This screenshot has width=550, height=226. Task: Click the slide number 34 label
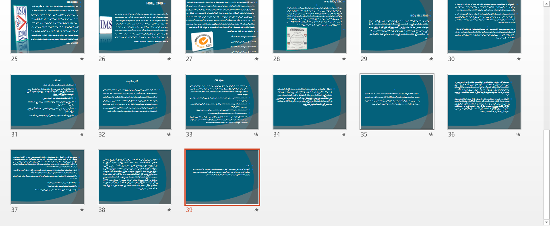(277, 134)
